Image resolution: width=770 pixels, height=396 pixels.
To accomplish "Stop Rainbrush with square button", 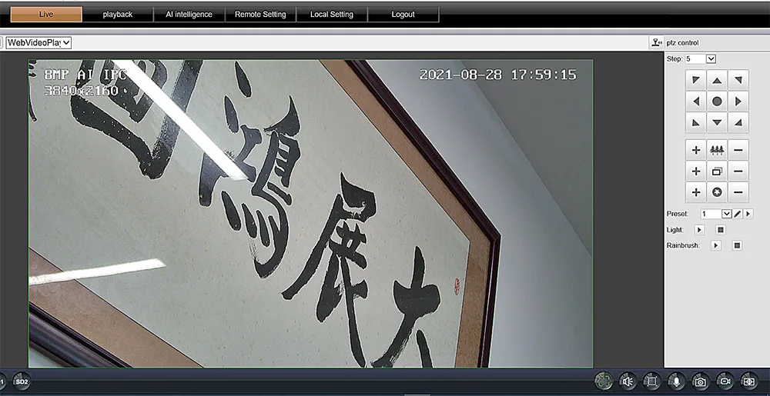I will pyautogui.click(x=737, y=245).
